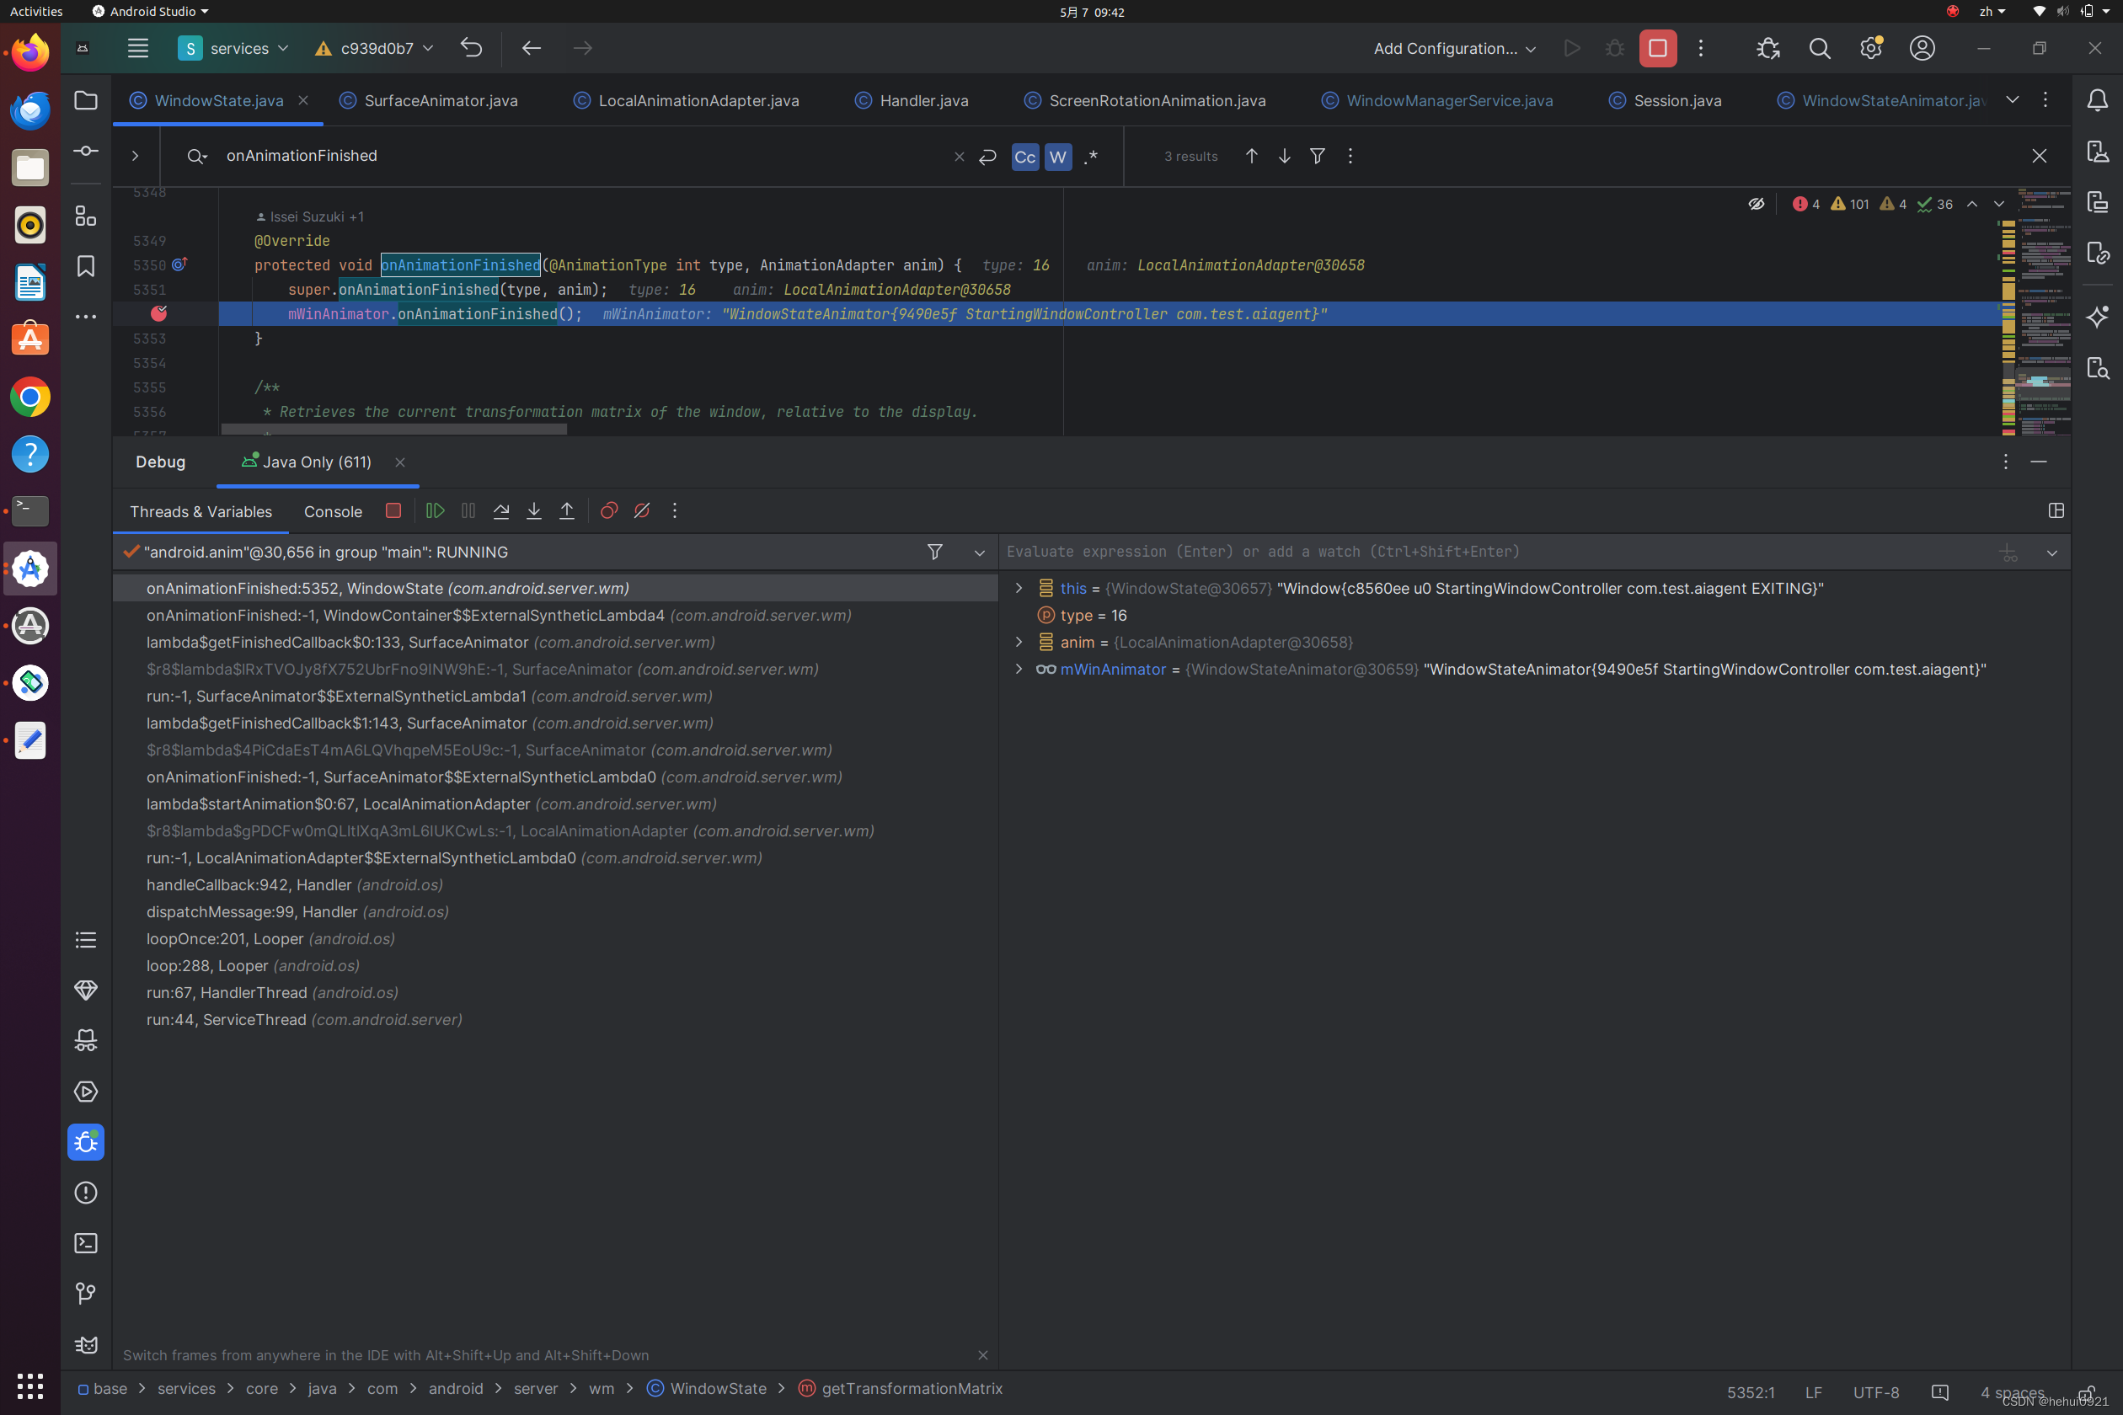Expand the mWinAnimator variable
Screen dimensions: 2123x1415
tap(1019, 669)
